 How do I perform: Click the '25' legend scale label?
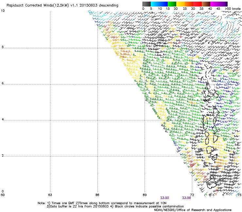(x=185, y=9)
